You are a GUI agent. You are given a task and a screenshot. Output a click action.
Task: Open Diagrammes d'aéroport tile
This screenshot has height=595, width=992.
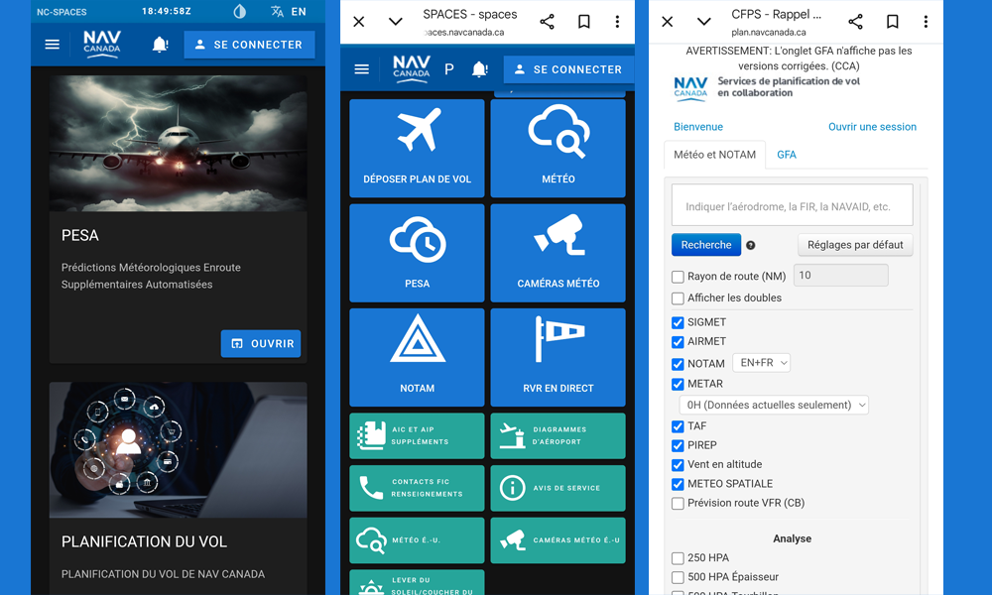point(558,435)
